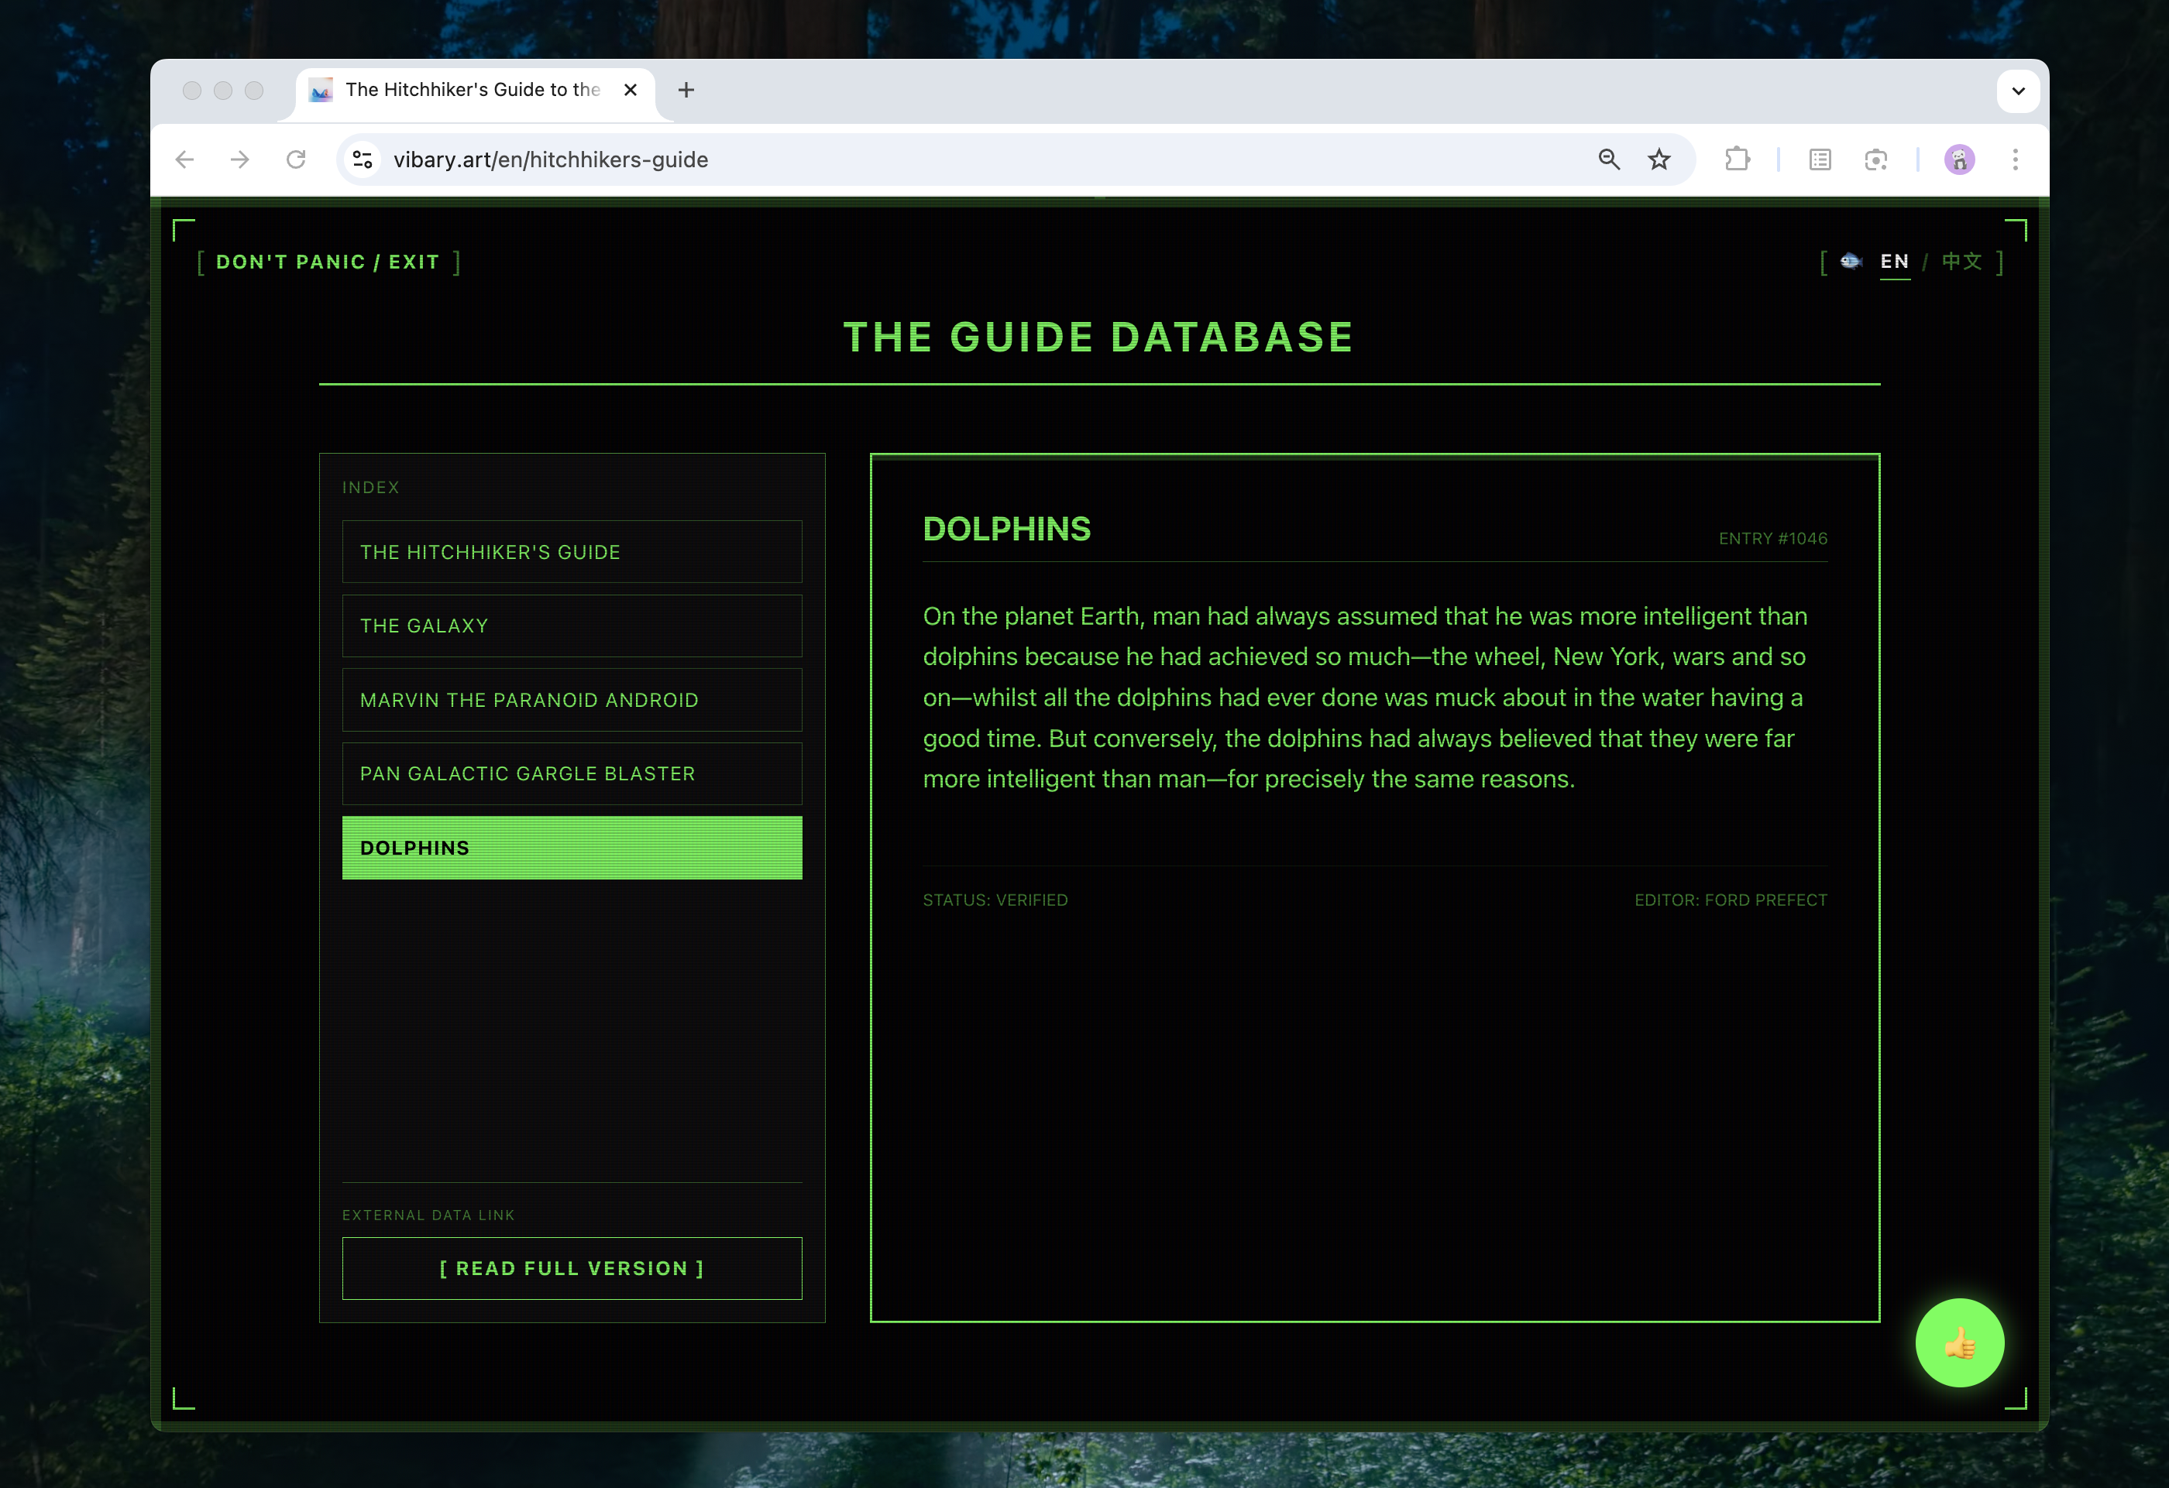This screenshot has height=1488, width=2169.
Task: Click the thumbs-up floating button
Action: point(1959,1342)
